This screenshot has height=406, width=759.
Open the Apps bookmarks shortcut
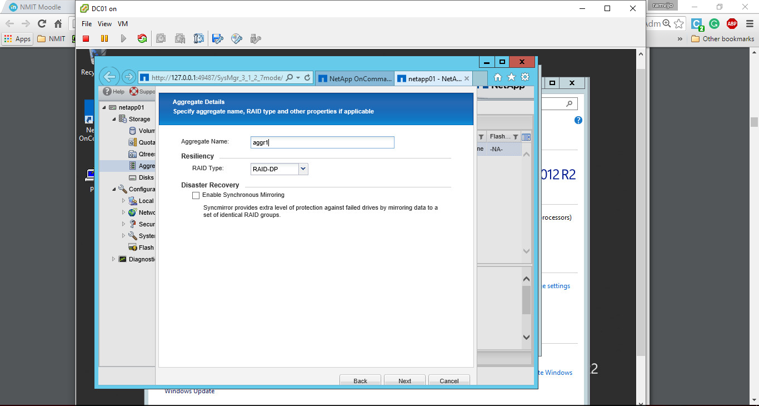(x=17, y=39)
